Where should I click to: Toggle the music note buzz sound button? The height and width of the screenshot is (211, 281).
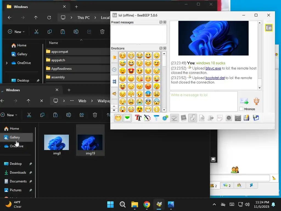(193, 118)
